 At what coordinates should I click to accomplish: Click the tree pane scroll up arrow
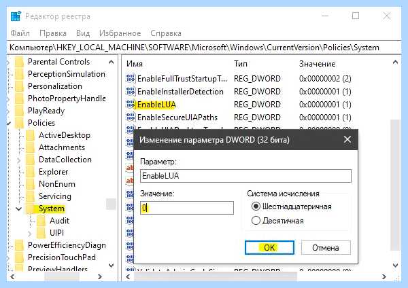(111, 62)
